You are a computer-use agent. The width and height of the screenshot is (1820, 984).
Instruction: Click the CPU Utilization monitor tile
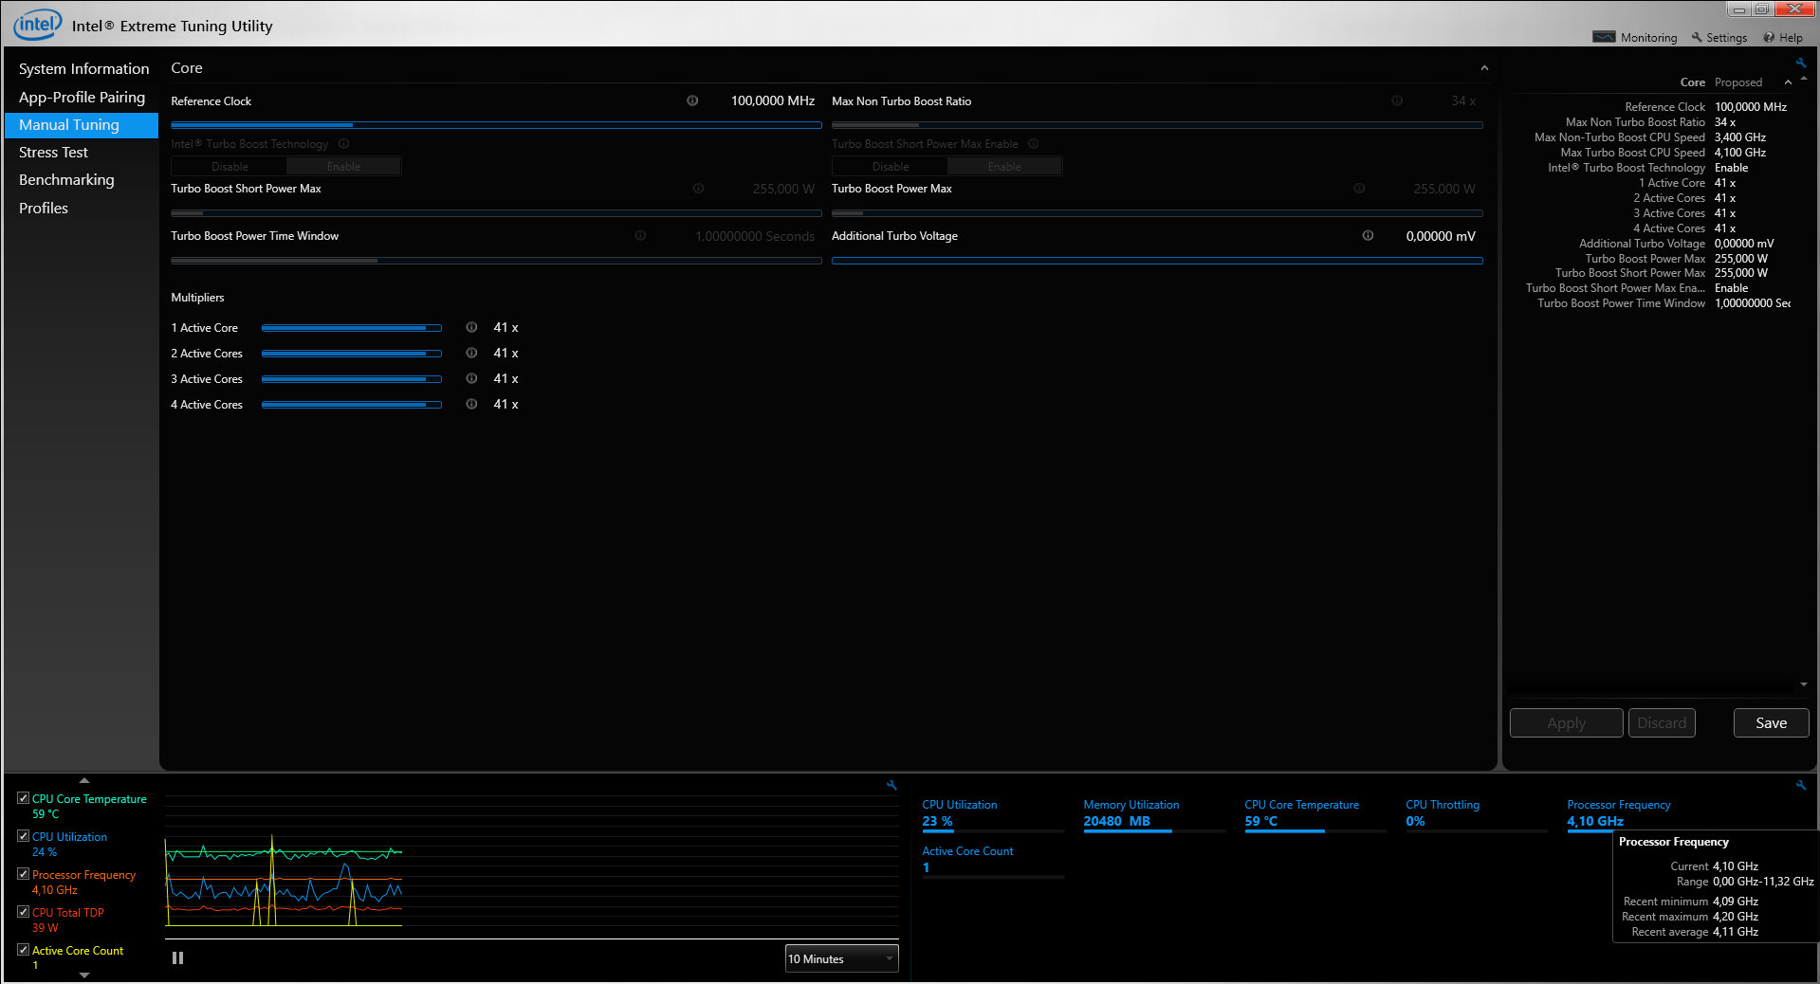click(993, 815)
